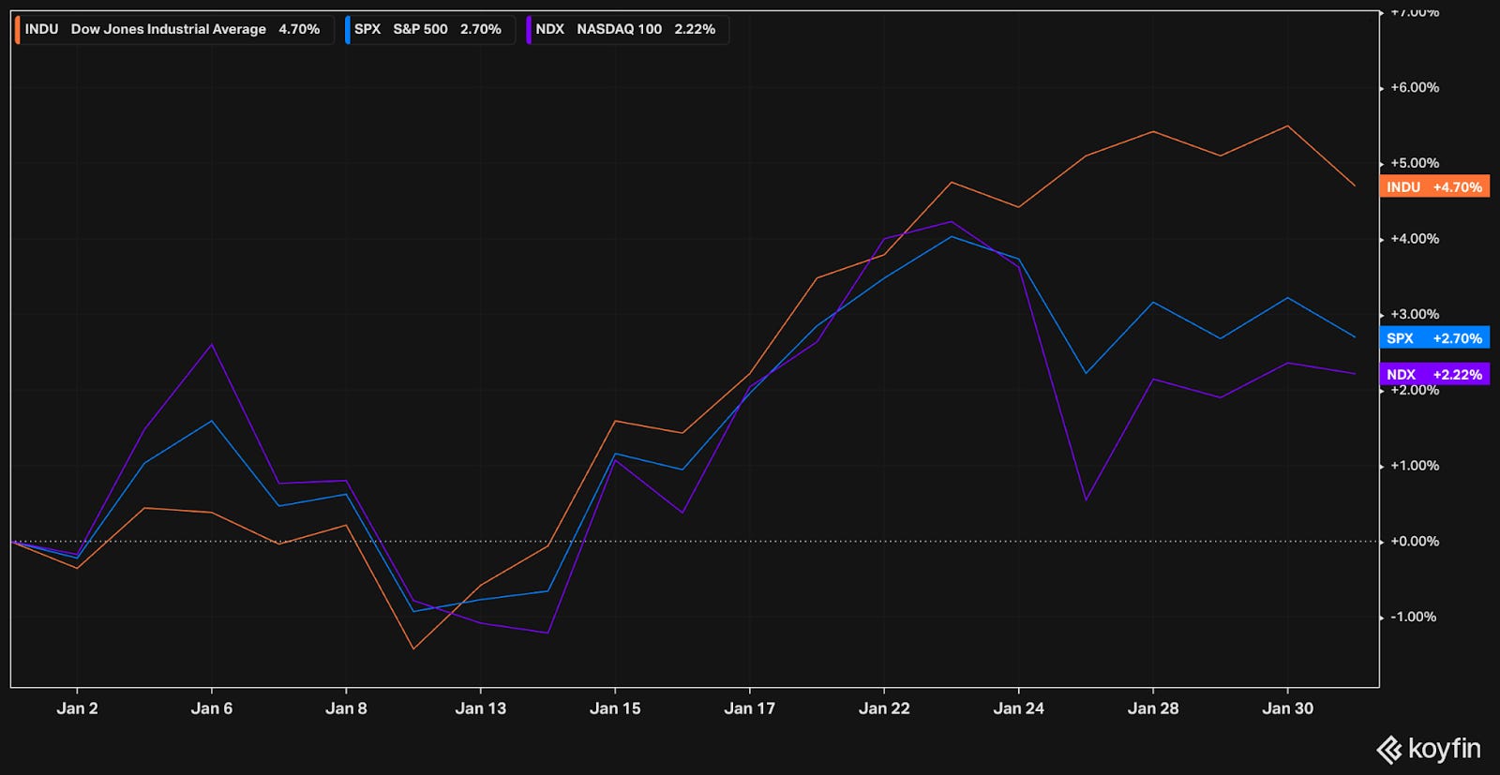Click the purple NDX color bar in legend
This screenshot has height=775, width=1500.
[x=528, y=29]
